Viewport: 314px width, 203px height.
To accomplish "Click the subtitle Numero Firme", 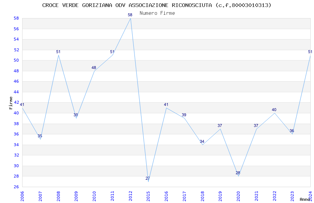I will point(157,13).
